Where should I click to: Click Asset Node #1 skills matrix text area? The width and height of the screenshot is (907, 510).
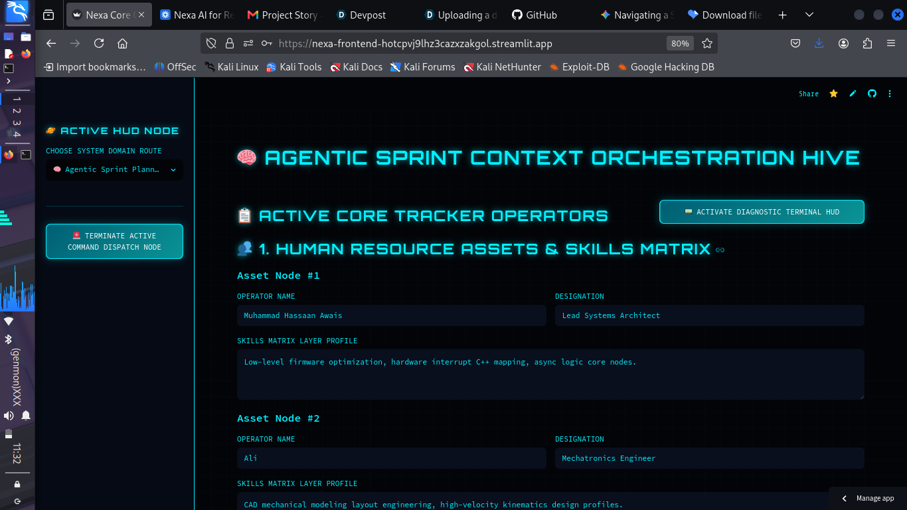click(x=550, y=375)
